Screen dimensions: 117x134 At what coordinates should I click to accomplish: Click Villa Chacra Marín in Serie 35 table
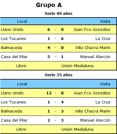tap(93, 111)
